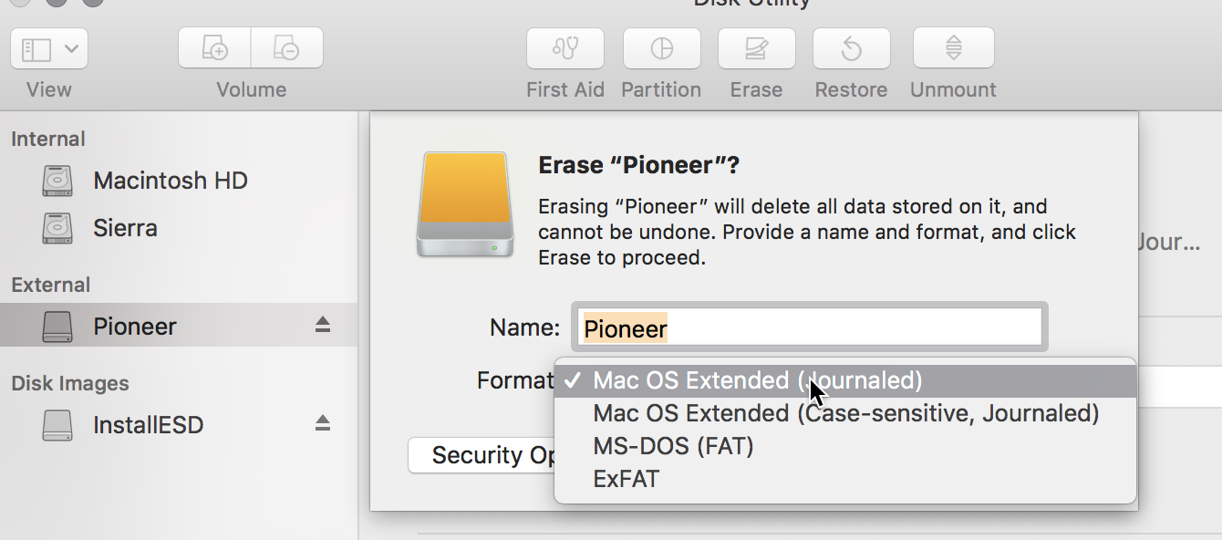Select the Pioneer external drive
The image size is (1222, 540).
pyautogui.click(x=134, y=327)
